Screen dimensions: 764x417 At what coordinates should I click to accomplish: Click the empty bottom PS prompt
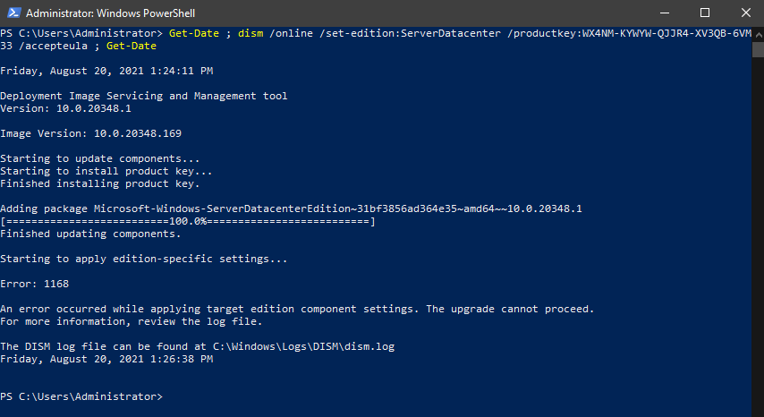pyautogui.click(x=82, y=396)
